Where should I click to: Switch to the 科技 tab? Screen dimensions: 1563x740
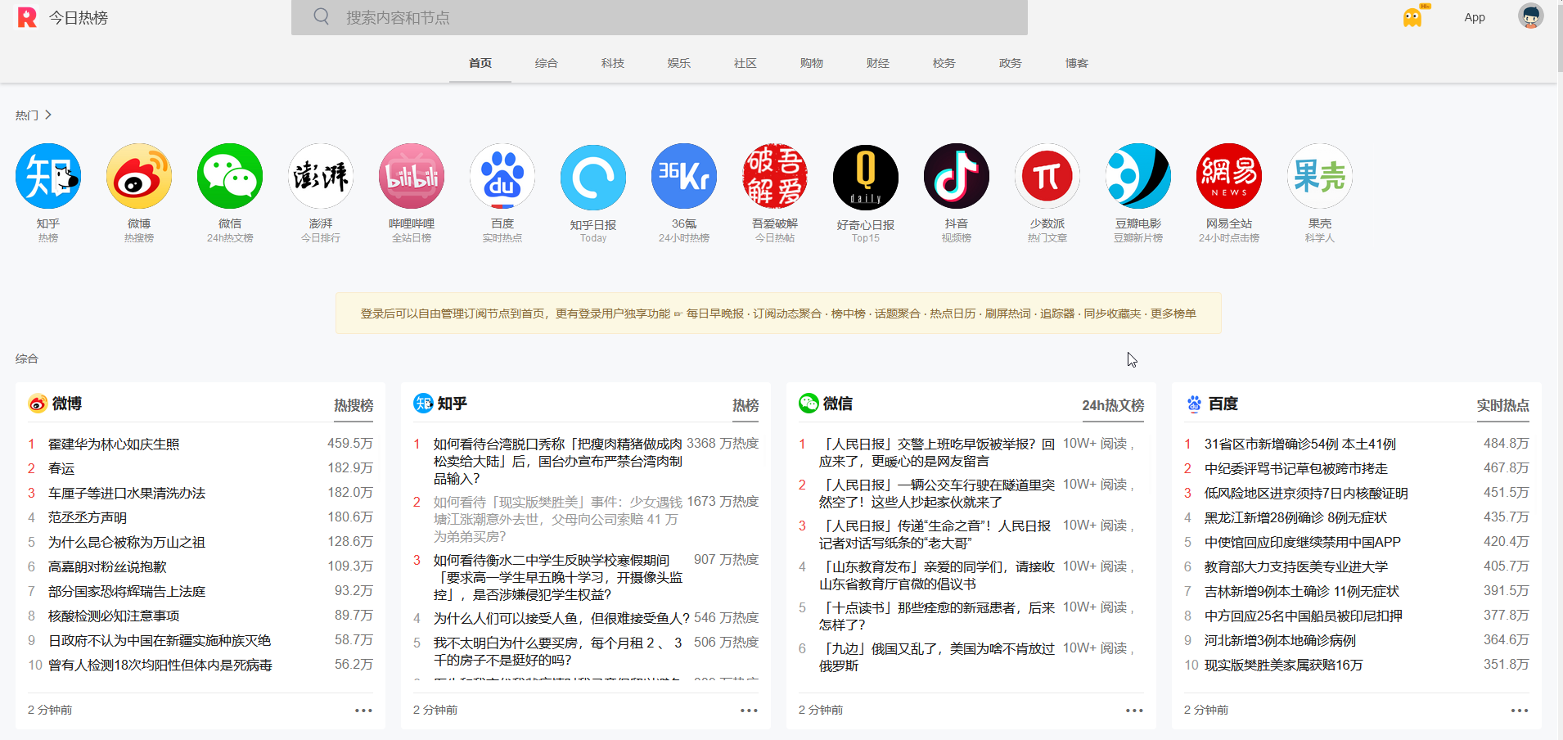click(613, 63)
